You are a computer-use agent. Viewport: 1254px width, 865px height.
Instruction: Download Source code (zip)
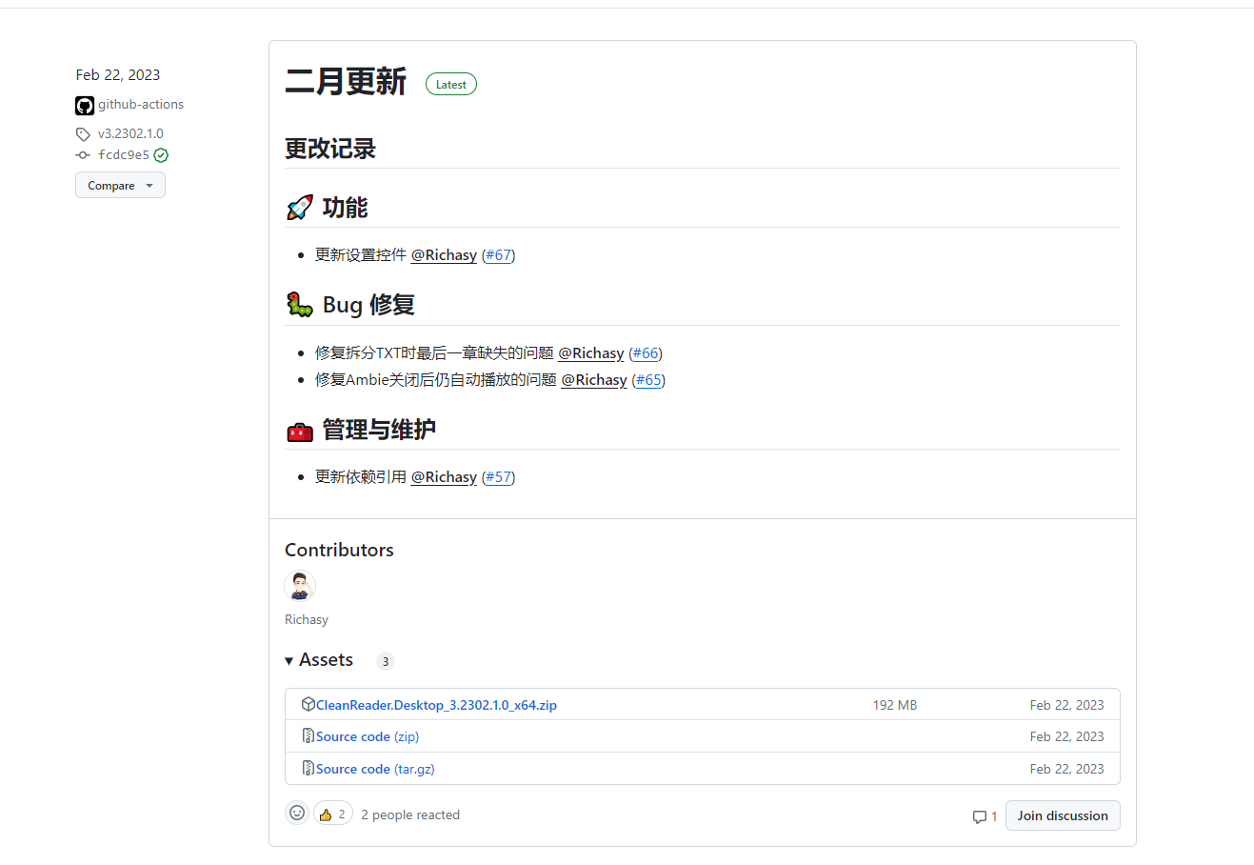pyautogui.click(x=368, y=736)
